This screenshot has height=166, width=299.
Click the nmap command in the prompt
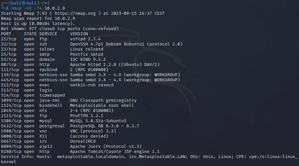tap(16, 8)
